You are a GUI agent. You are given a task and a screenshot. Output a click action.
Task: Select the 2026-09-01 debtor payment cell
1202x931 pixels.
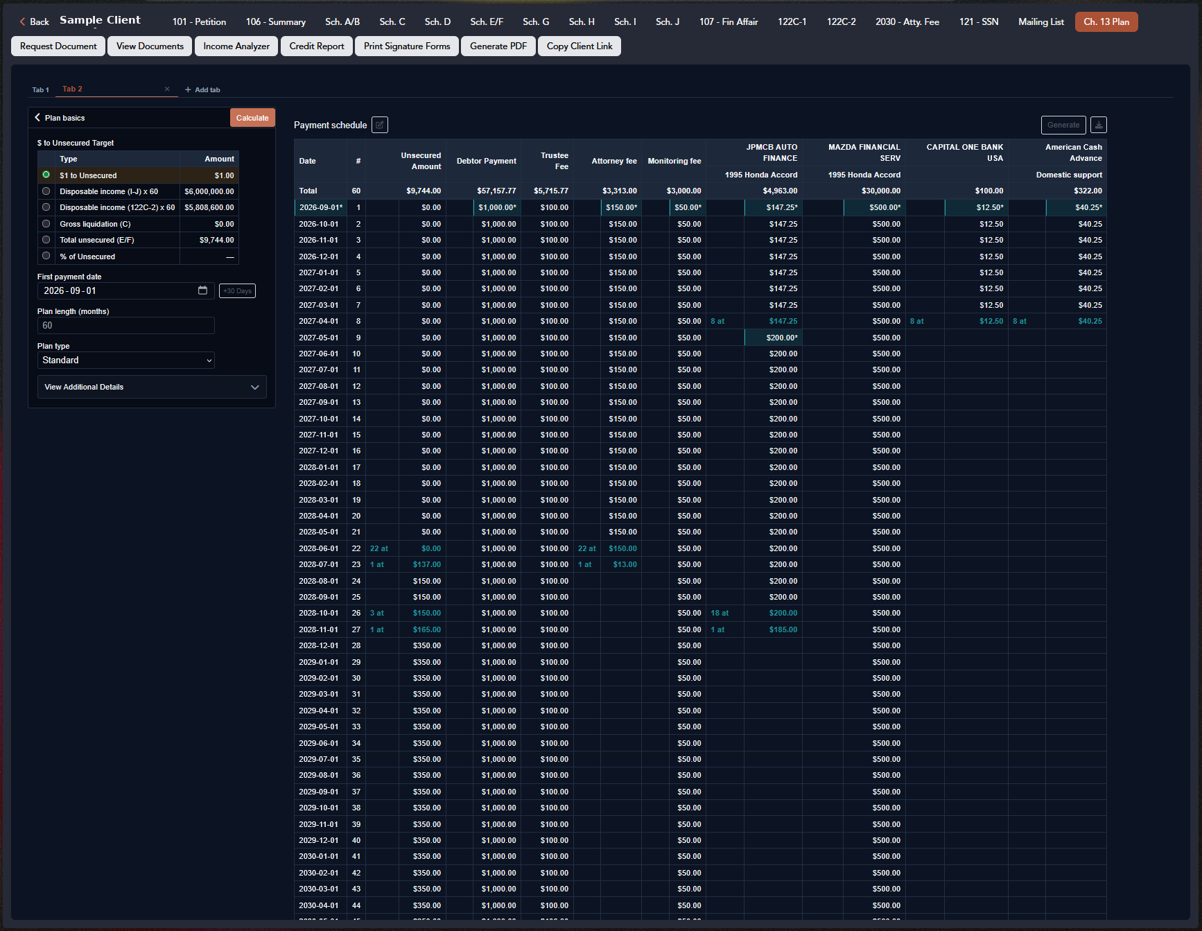tap(497, 207)
